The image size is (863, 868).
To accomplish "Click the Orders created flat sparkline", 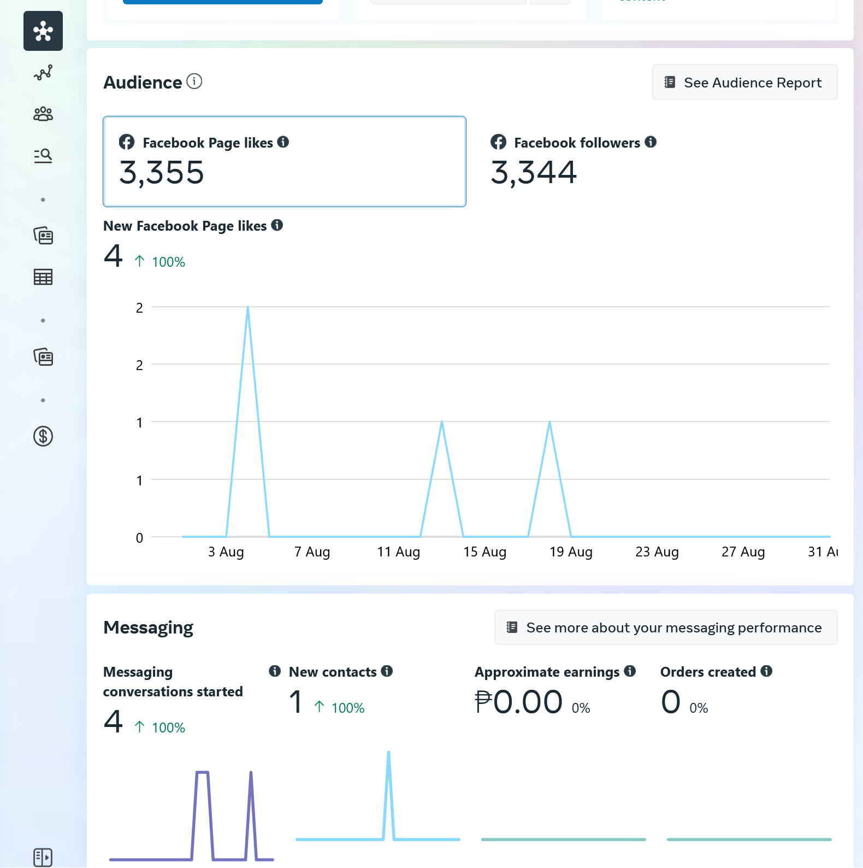I will 749,839.
